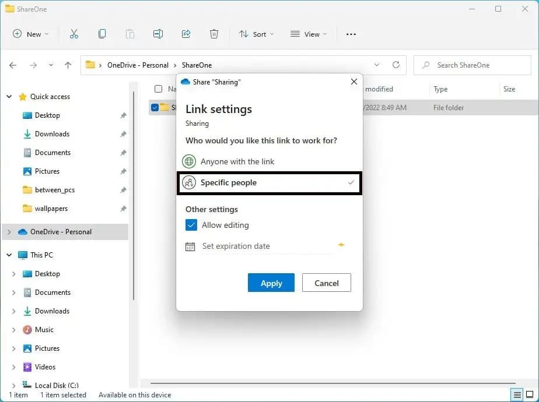Toggle the select-all checkbox in Name header

158,89
